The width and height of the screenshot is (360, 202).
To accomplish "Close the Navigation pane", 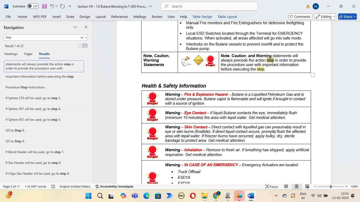I will (86, 27).
